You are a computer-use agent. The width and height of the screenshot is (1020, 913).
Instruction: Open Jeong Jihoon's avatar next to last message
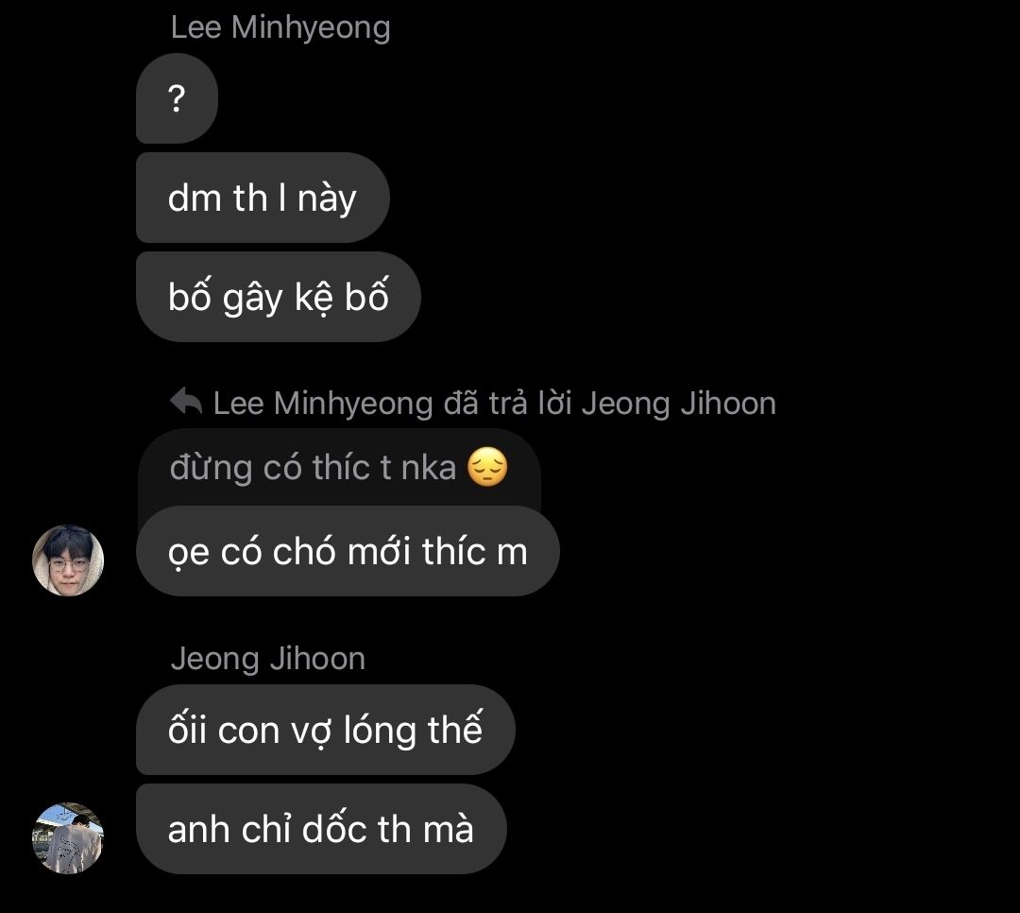pyautogui.click(x=68, y=838)
